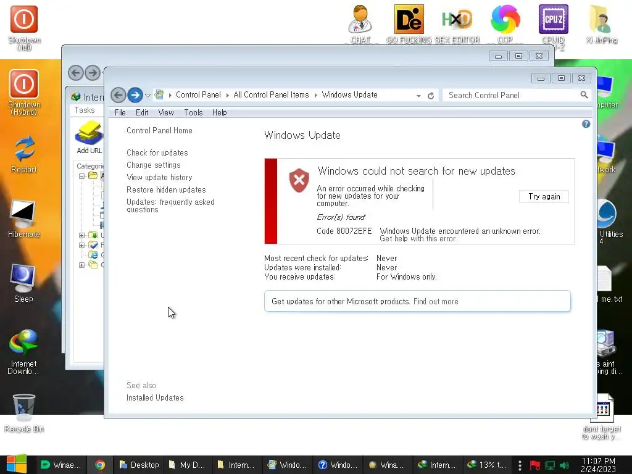
Task: Click the Control Panel icon in address bar
Action: point(160,94)
